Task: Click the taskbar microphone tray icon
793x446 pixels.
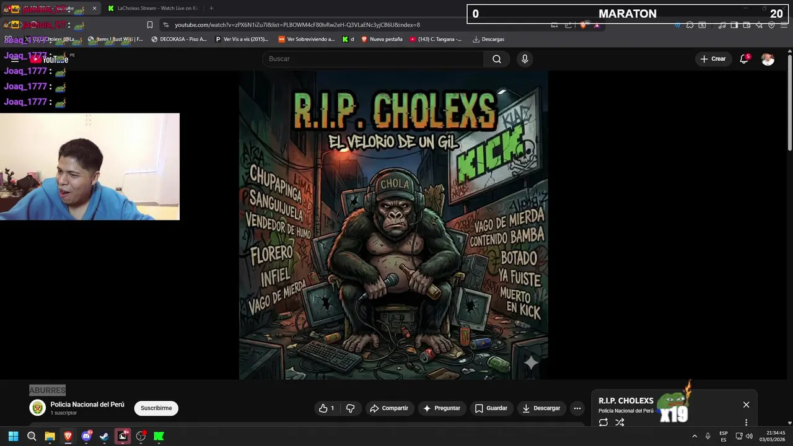Action: click(708, 436)
